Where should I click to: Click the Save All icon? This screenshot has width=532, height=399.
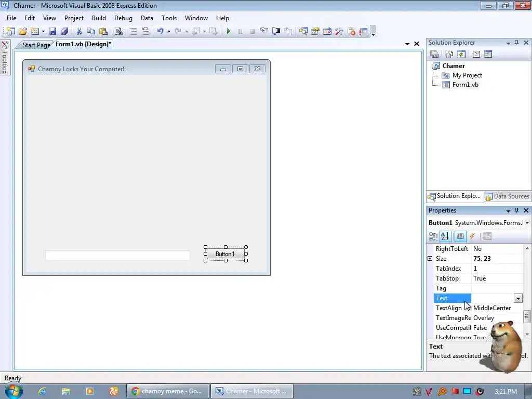coord(64,31)
